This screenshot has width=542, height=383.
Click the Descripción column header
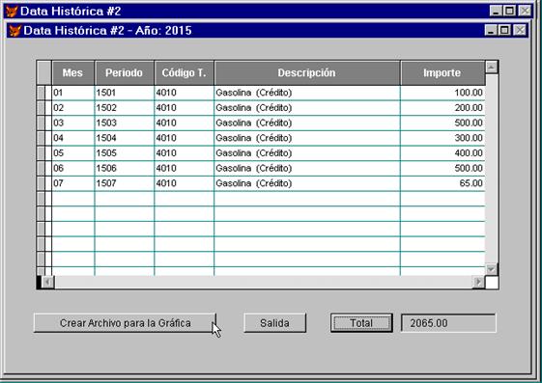tap(307, 72)
